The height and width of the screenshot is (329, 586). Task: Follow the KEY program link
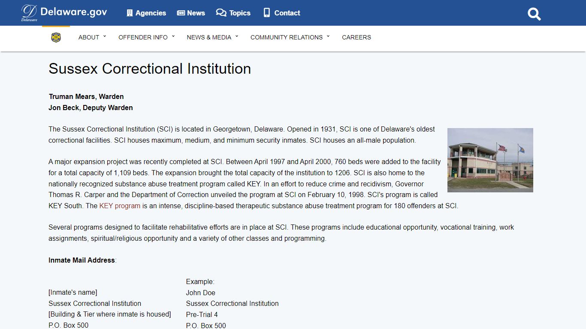point(120,206)
